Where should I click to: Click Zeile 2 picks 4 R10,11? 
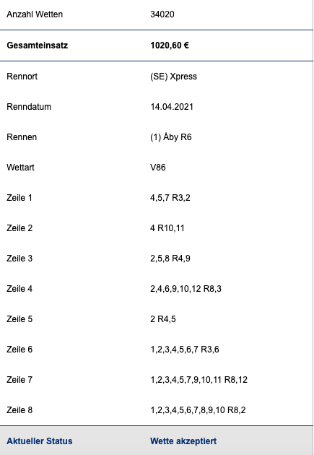[167, 227]
